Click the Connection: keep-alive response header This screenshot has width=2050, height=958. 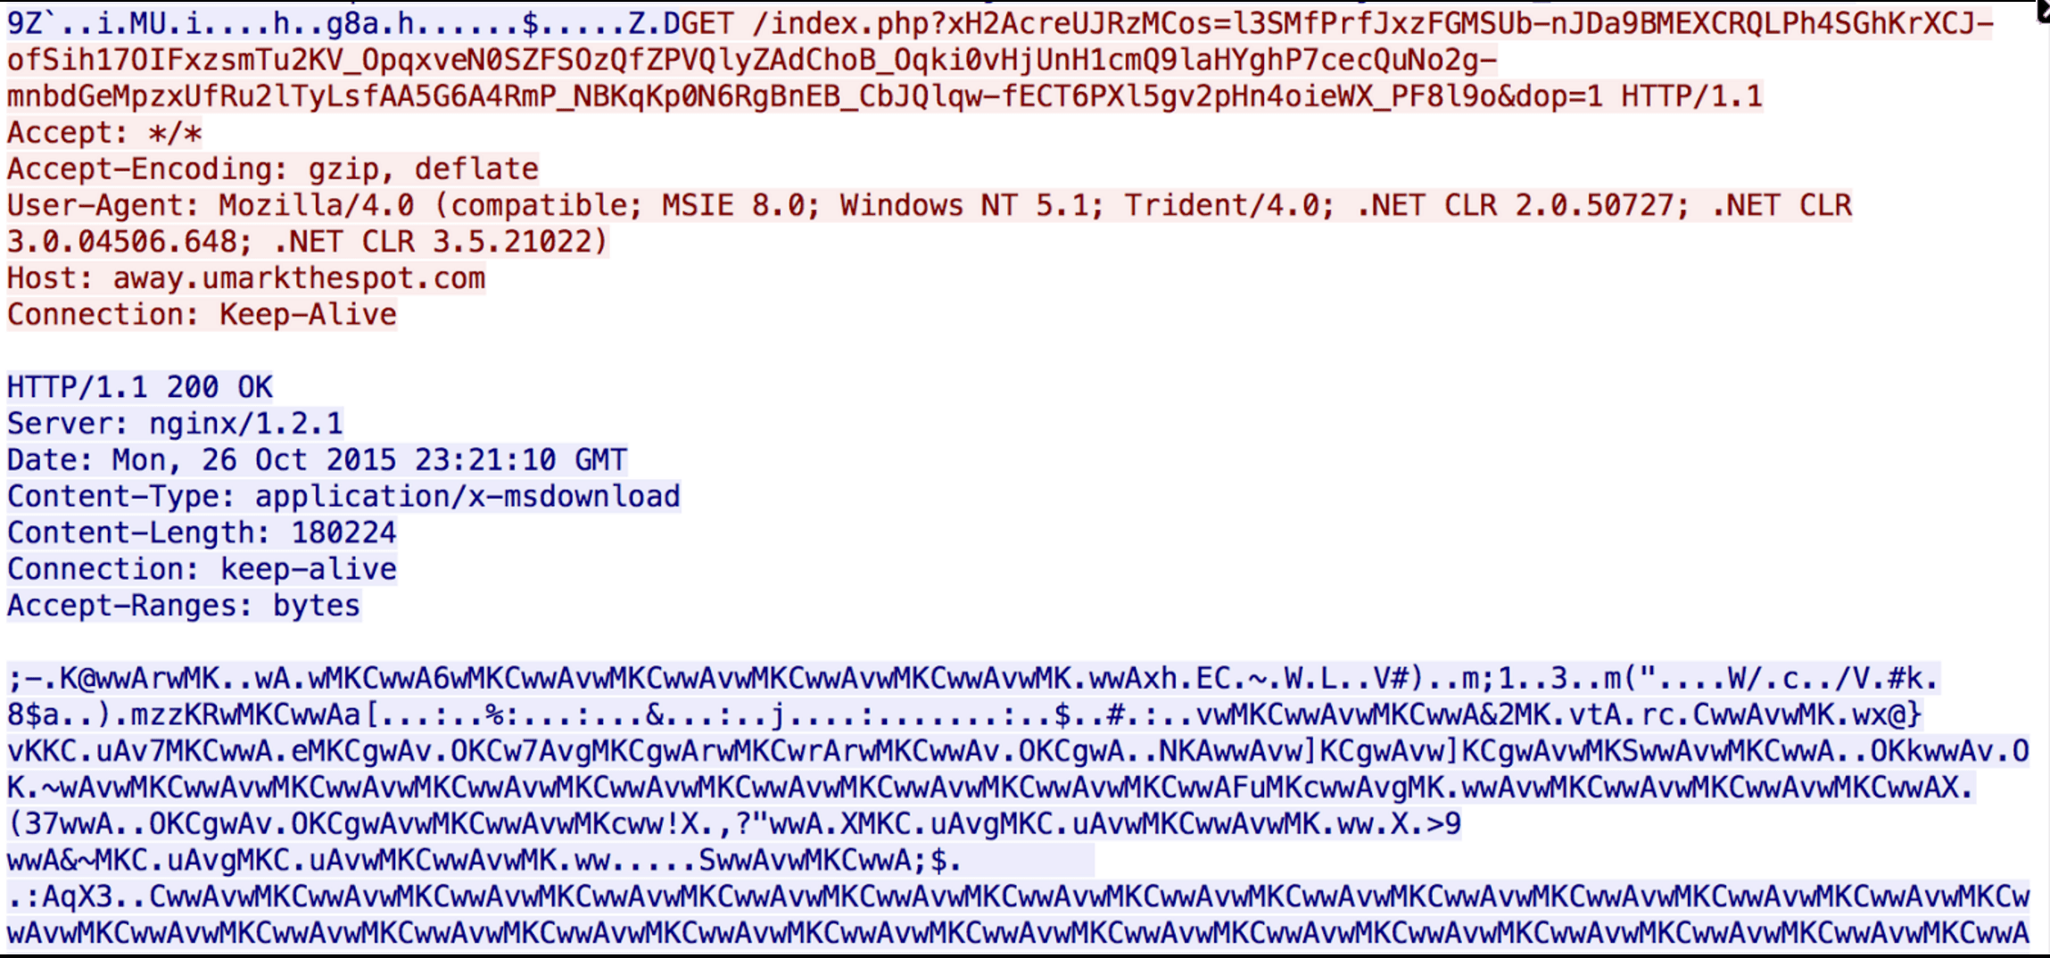pyautogui.click(x=202, y=569)
